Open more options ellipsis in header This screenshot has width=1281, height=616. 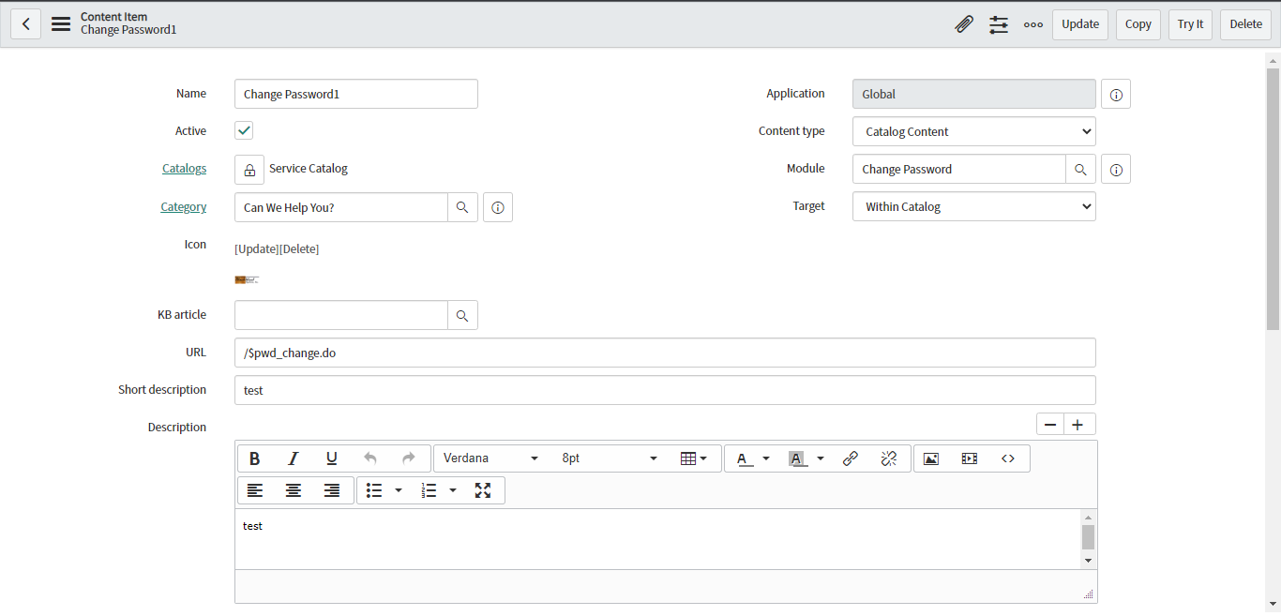1033,24
